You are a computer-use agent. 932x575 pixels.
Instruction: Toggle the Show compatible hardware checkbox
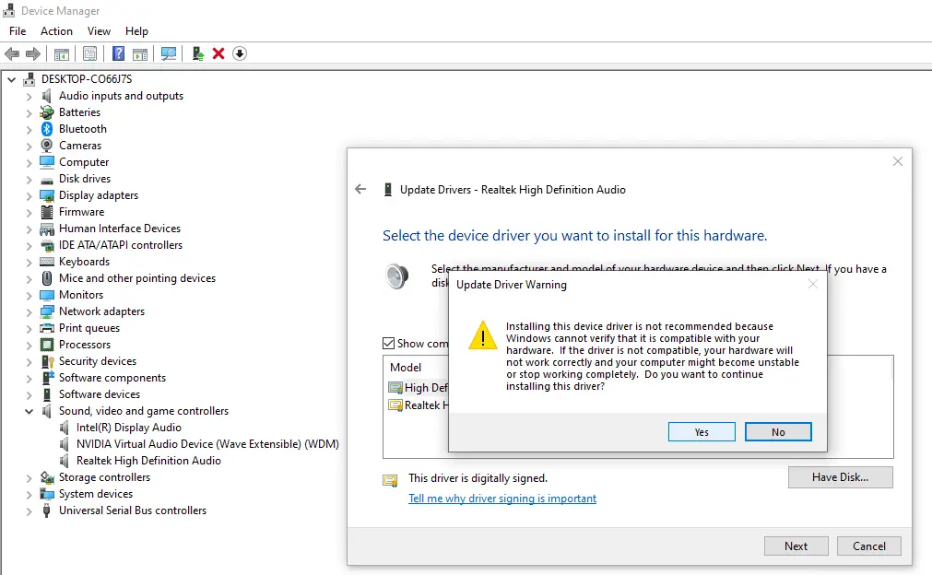point(389,344)
